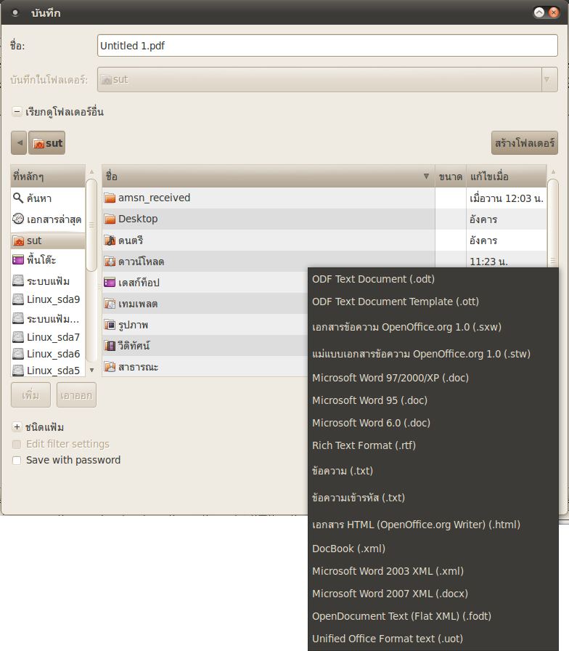Click the file list vertical scrollbar
Screen dimensions: 569x651
(x=552, y=225)
